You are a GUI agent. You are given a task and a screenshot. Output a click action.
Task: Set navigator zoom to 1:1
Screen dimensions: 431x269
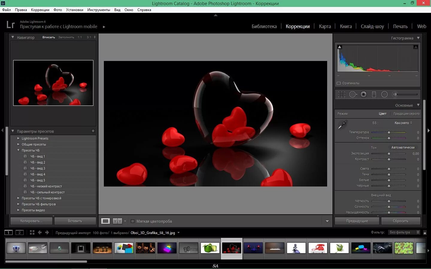[x=80, y=37]
